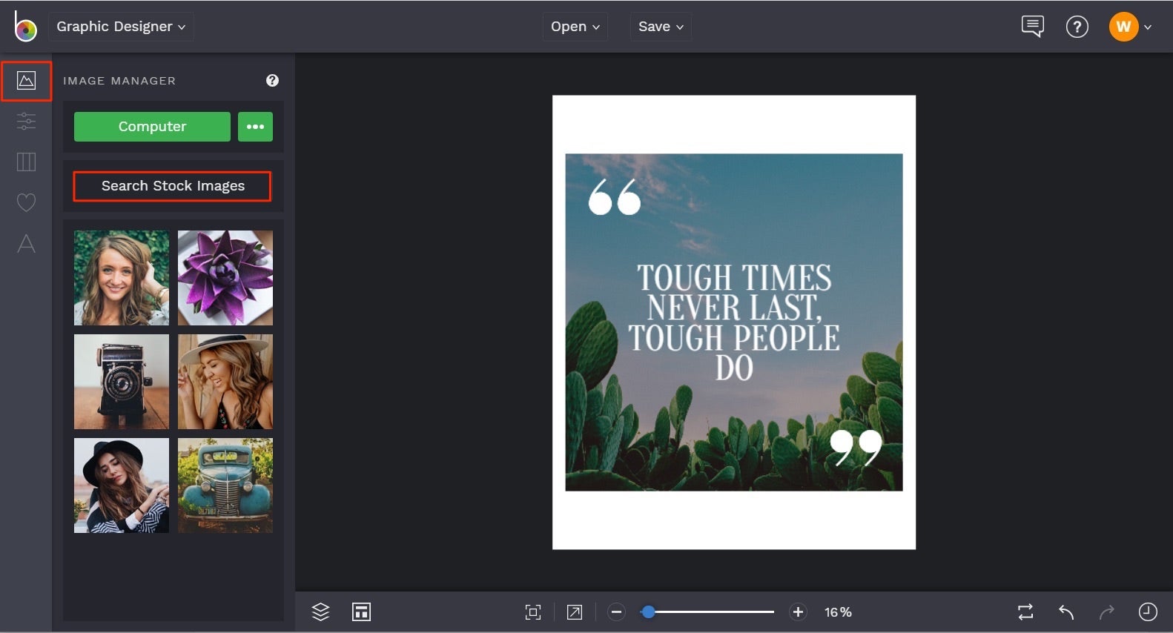The width and height of the screenshot is (1173, 633).
Task: Open the Open dropdown menu
Action: (575, 27)
